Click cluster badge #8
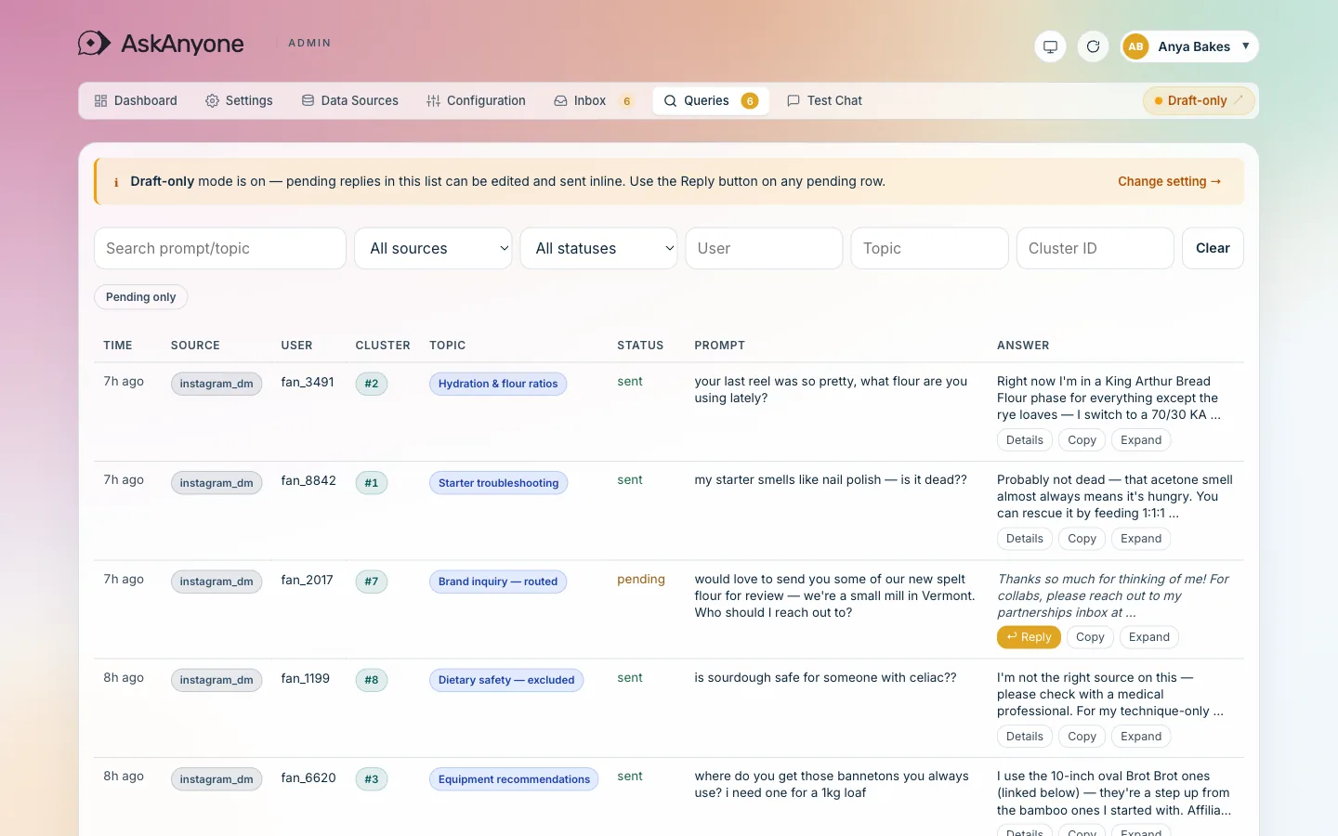This screenshot has width=1338, height=836. tap(372, 680)
